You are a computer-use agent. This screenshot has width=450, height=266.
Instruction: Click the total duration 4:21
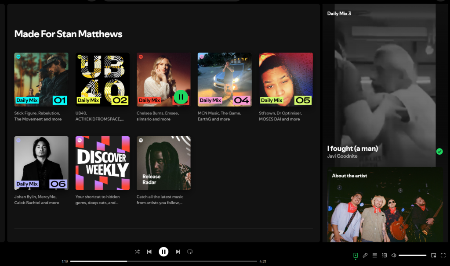pyautogui.click(x=263, y=262)
